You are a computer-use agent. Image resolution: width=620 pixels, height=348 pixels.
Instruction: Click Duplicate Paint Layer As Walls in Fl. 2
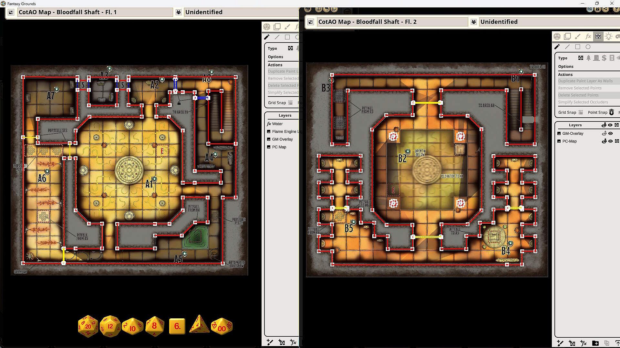pyautogui.click(x=585, y=81)
